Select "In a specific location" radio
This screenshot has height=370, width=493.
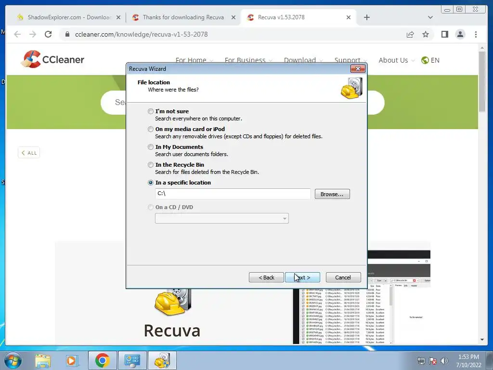pyautogui.click(x=151, y=183)
